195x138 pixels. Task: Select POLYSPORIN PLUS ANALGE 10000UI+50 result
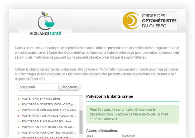49,116
